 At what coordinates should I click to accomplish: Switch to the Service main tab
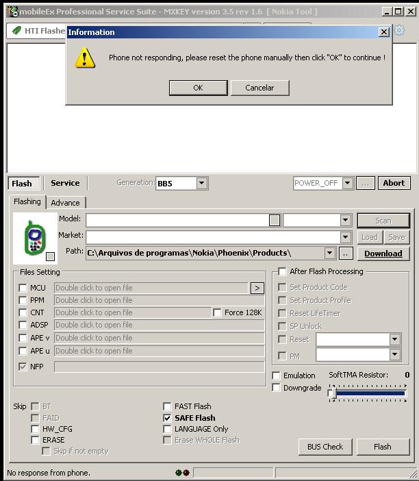(x=65, y=183)
